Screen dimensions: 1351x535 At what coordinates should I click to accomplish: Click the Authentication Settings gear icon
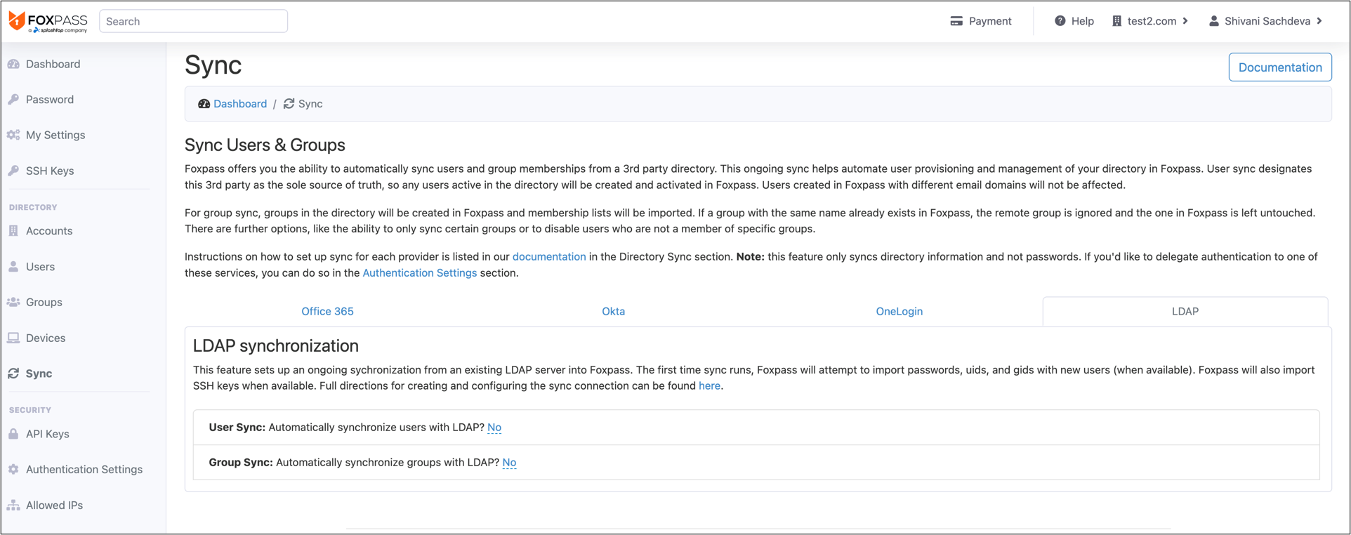point(13,469)
